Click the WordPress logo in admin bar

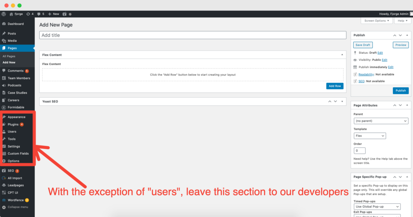pos(4,14)
